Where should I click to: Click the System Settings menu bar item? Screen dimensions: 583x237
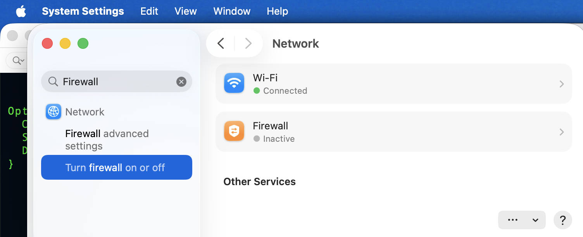[83, 11]
